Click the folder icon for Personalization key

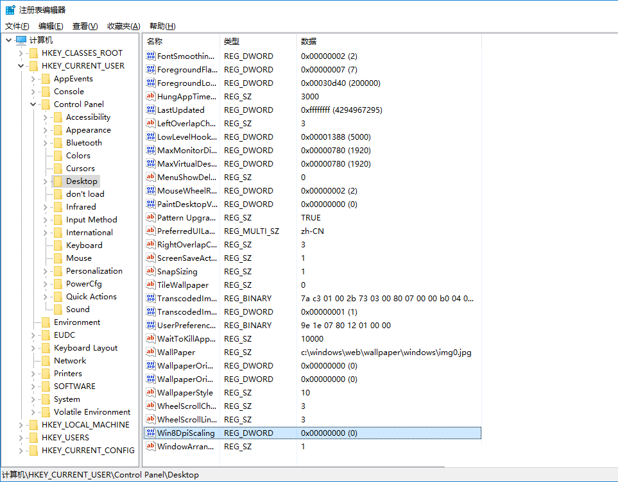tap(58, 271)
